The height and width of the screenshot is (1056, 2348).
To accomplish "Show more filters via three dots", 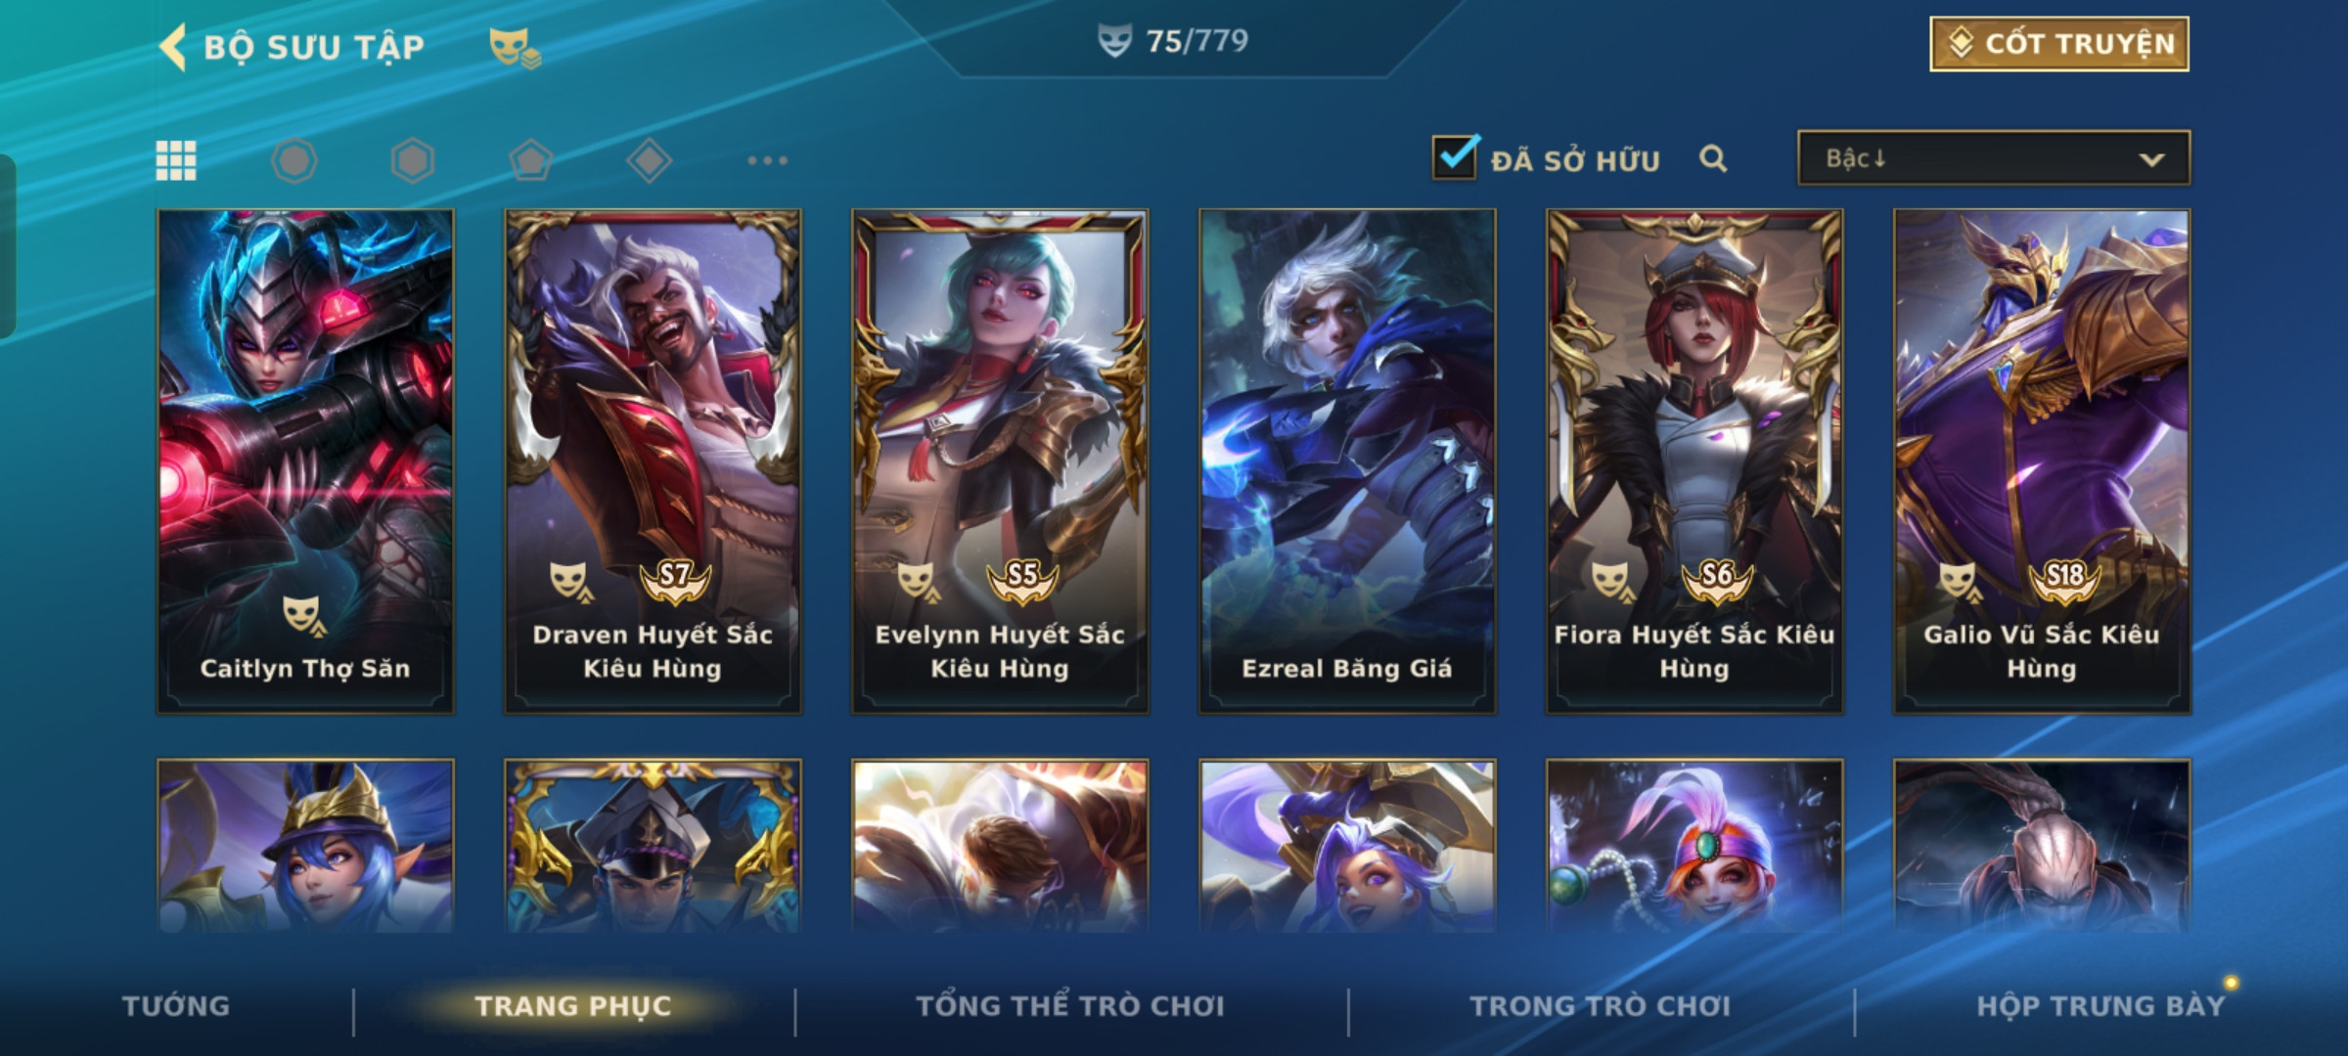I will click(768, 160).
